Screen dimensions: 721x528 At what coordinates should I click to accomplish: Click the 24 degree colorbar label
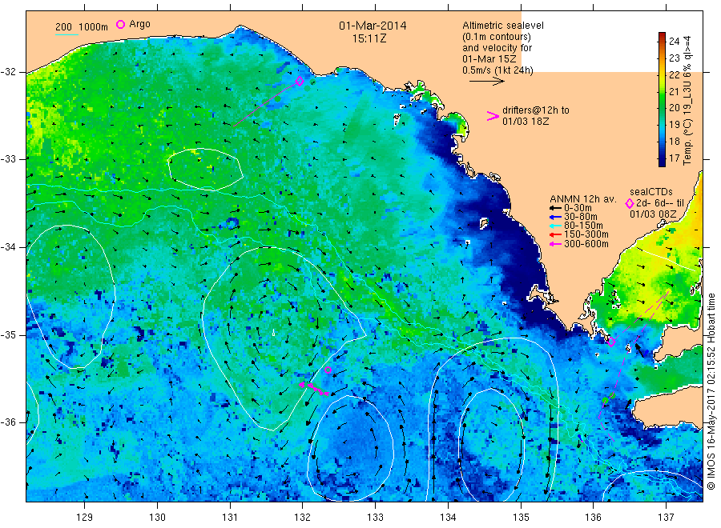(x=674, y=42)
